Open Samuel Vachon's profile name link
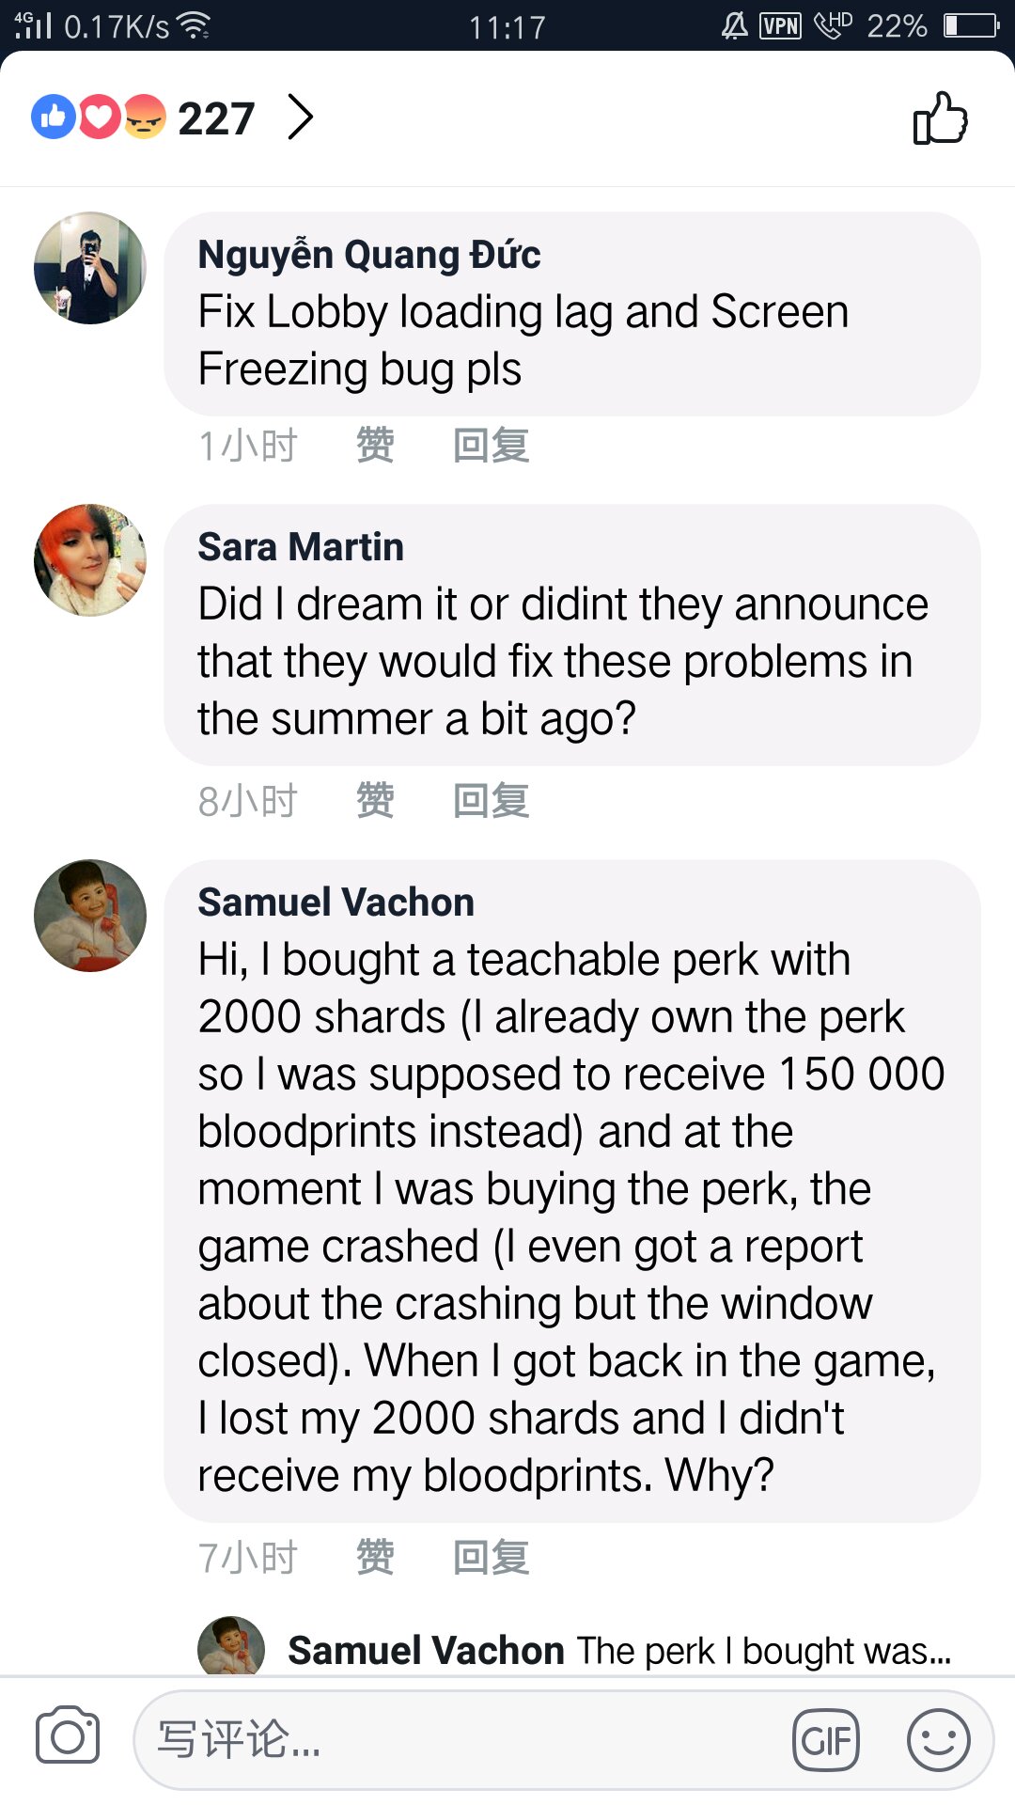The image size is (1015, 1805). [336, 902]
